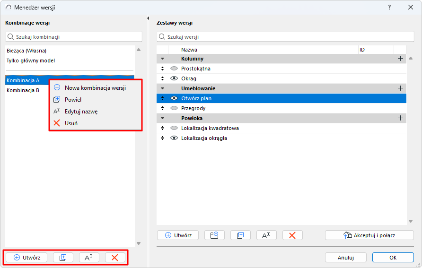Toggle visibility eye of Okrąg
This screenshot has height=268, width=422.
tap(174, 78)
